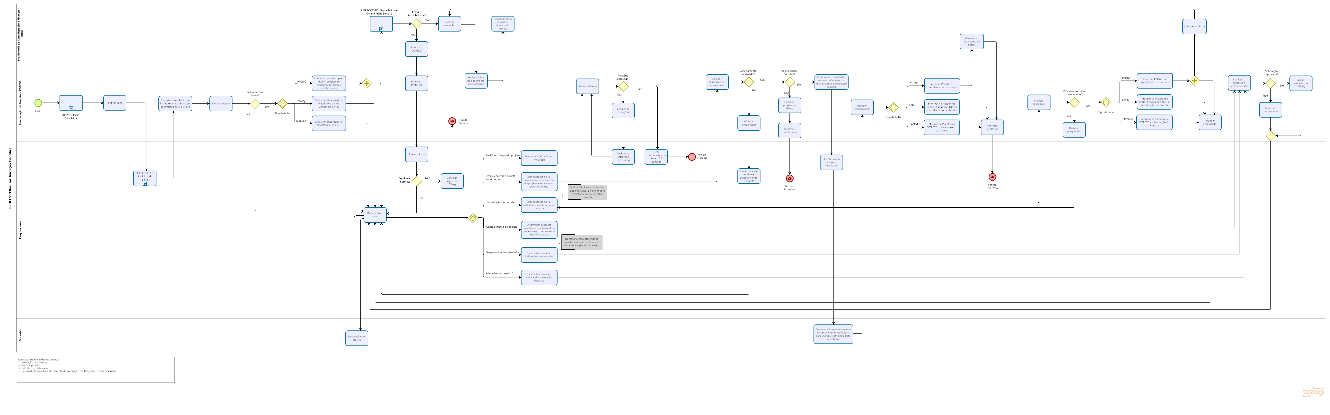Image resolution: width=1330 pixels, height=415 pixels.
Task: Click the Substituição do bolsista flow label
Action: click(500, 202)
